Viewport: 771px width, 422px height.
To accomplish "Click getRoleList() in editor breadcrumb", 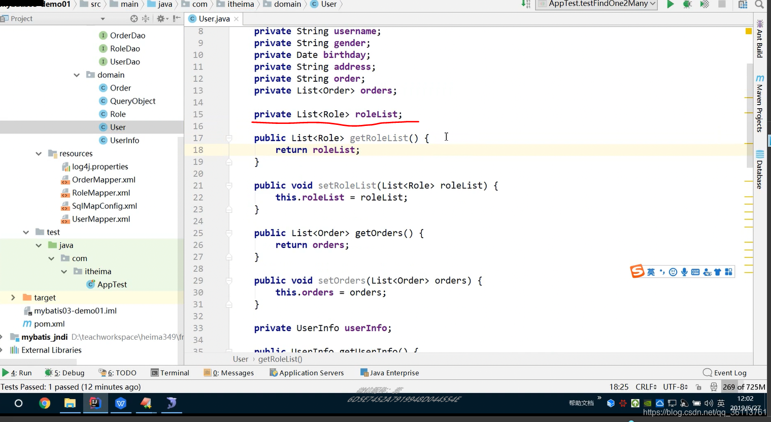I will (280, 359).
